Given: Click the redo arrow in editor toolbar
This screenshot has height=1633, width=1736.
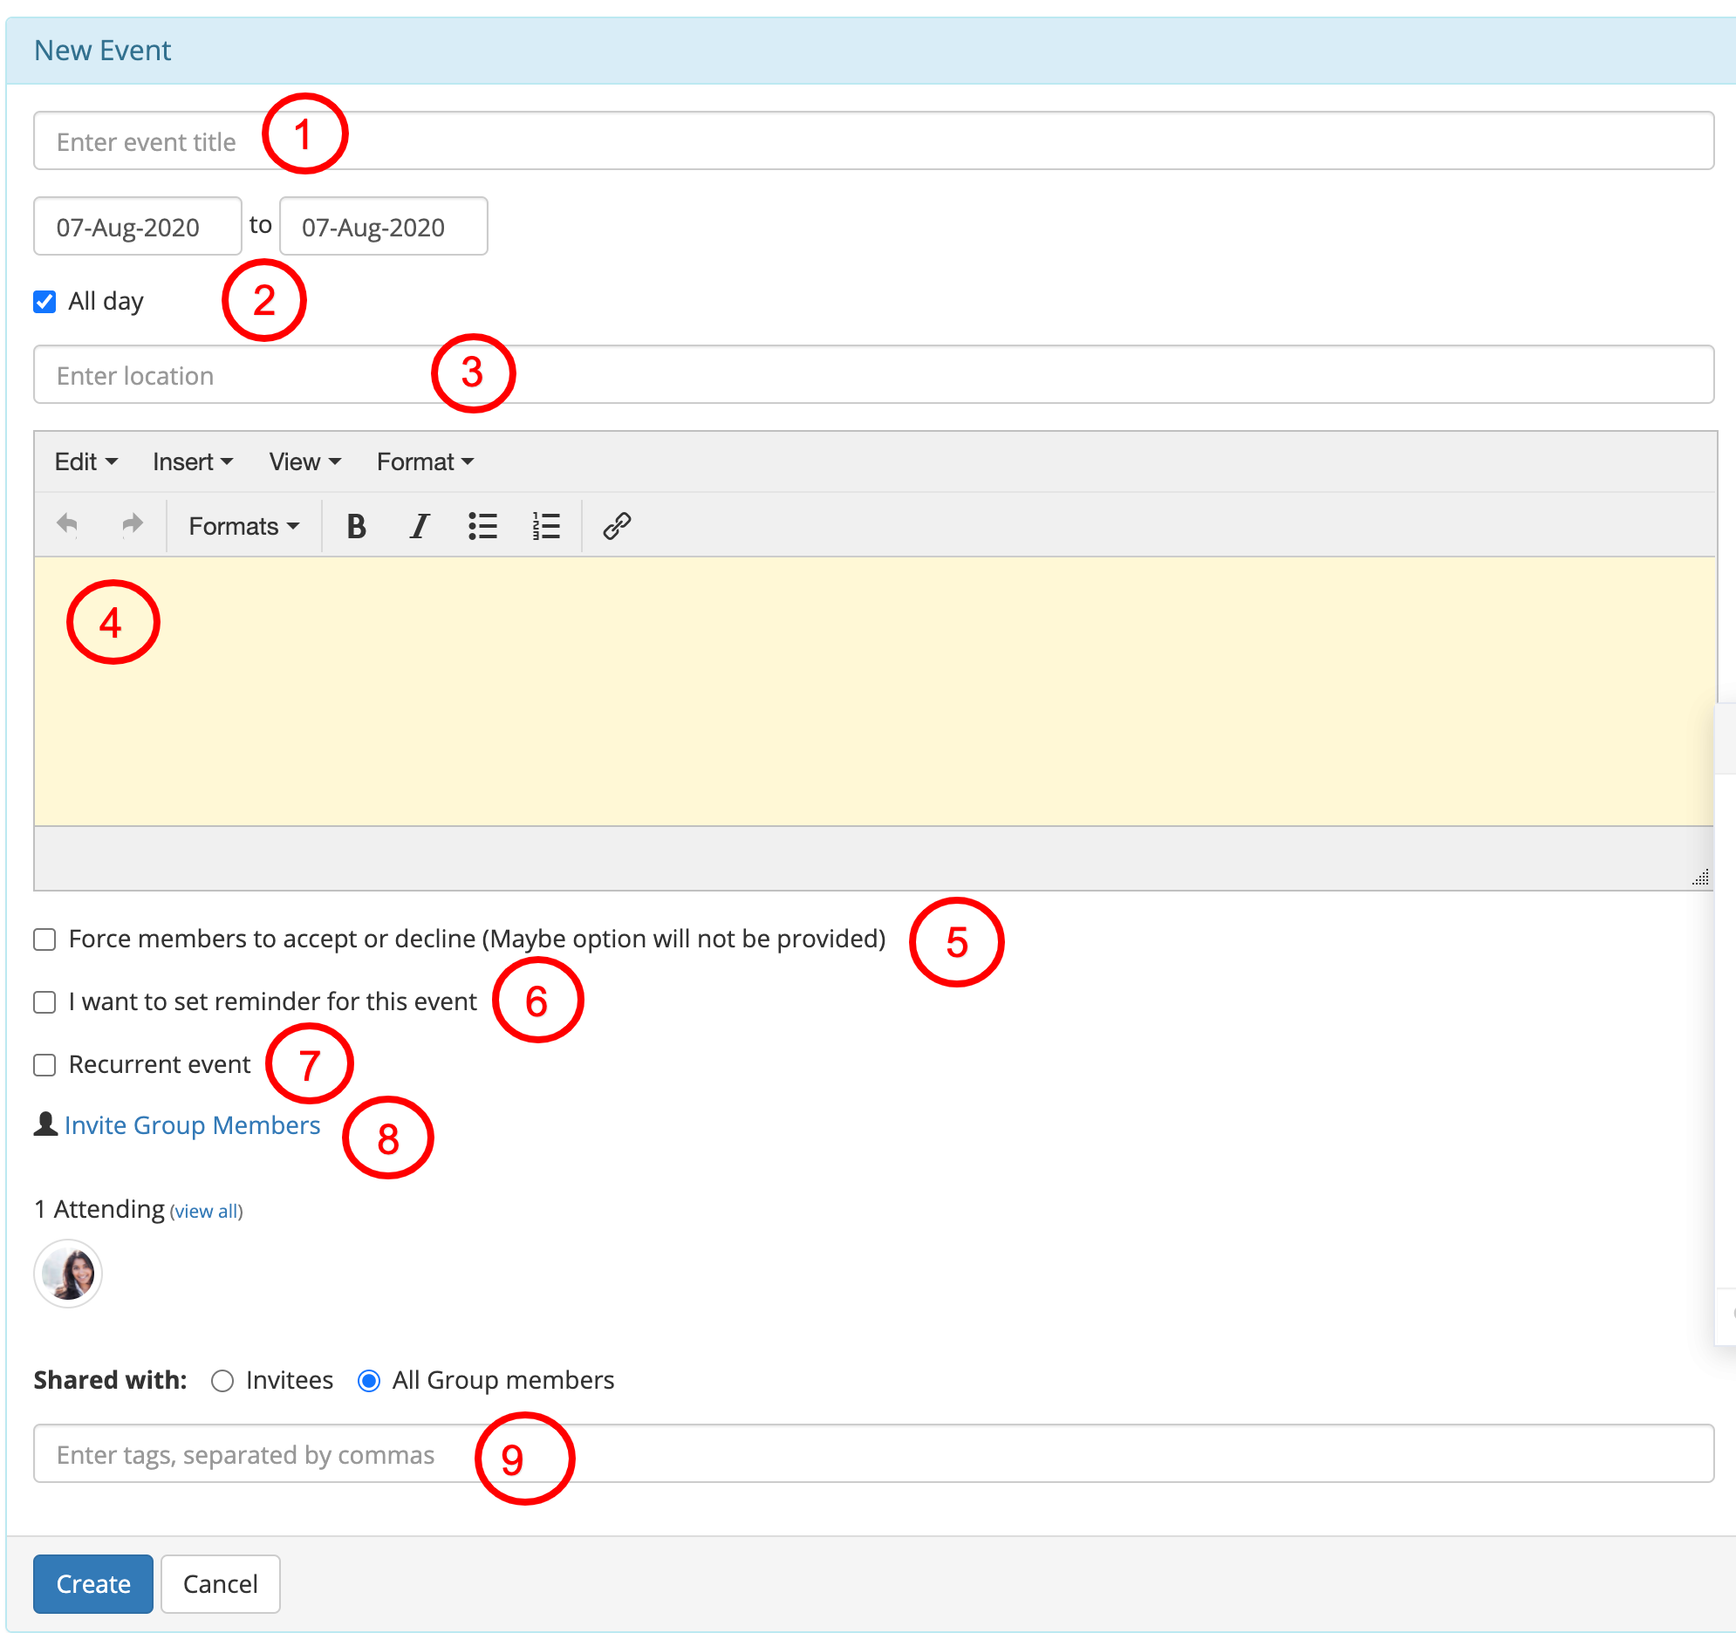Looking at the screenshot, I should [x=132, y=525].
